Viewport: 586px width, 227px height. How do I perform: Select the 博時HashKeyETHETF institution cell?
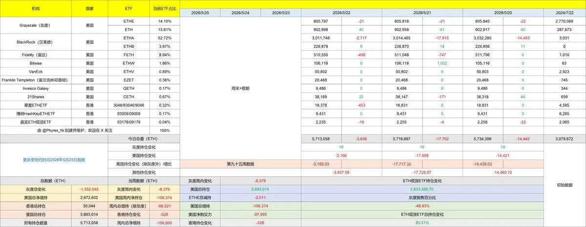[x=36, y=113]
